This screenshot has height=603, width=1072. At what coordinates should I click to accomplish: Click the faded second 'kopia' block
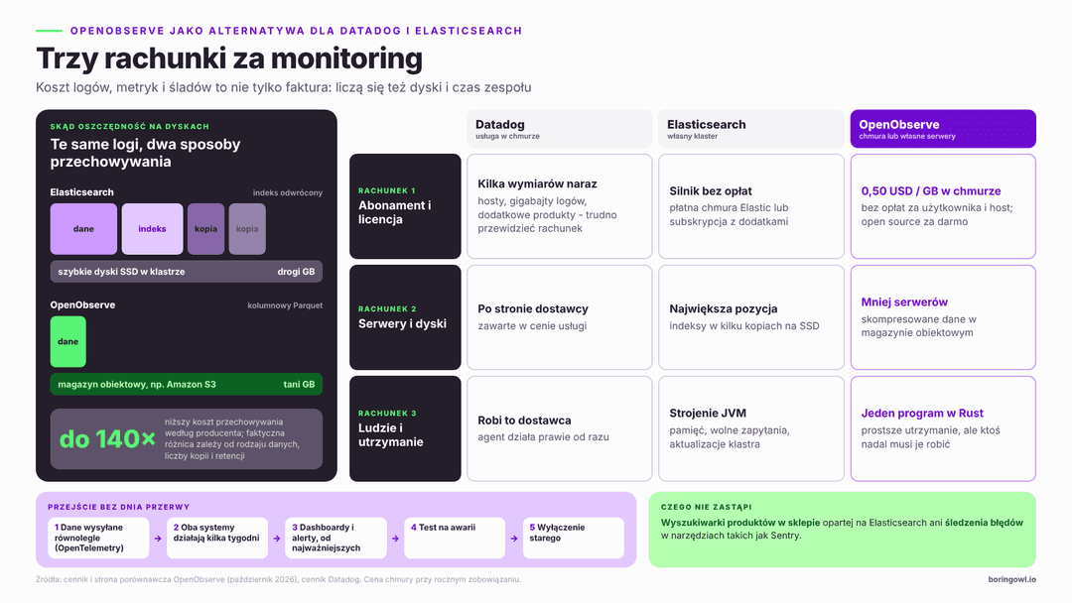(247, 229)
